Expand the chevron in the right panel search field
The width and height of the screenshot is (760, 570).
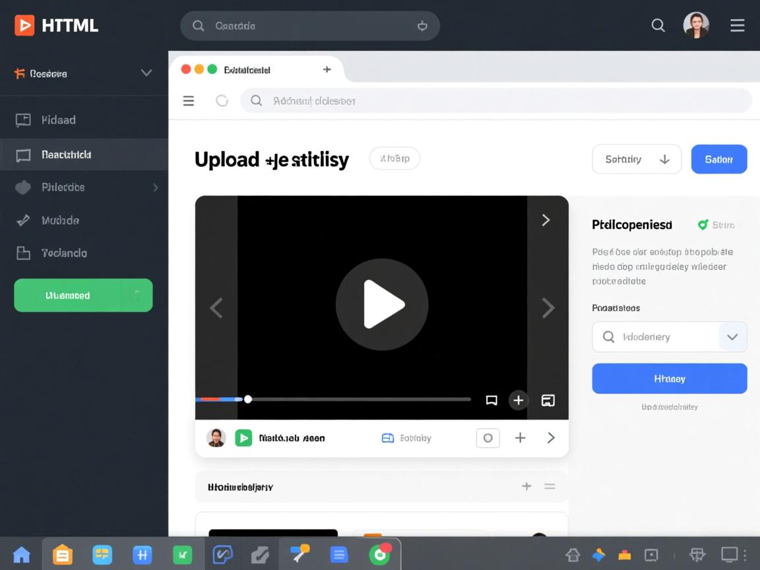point(732,337)
